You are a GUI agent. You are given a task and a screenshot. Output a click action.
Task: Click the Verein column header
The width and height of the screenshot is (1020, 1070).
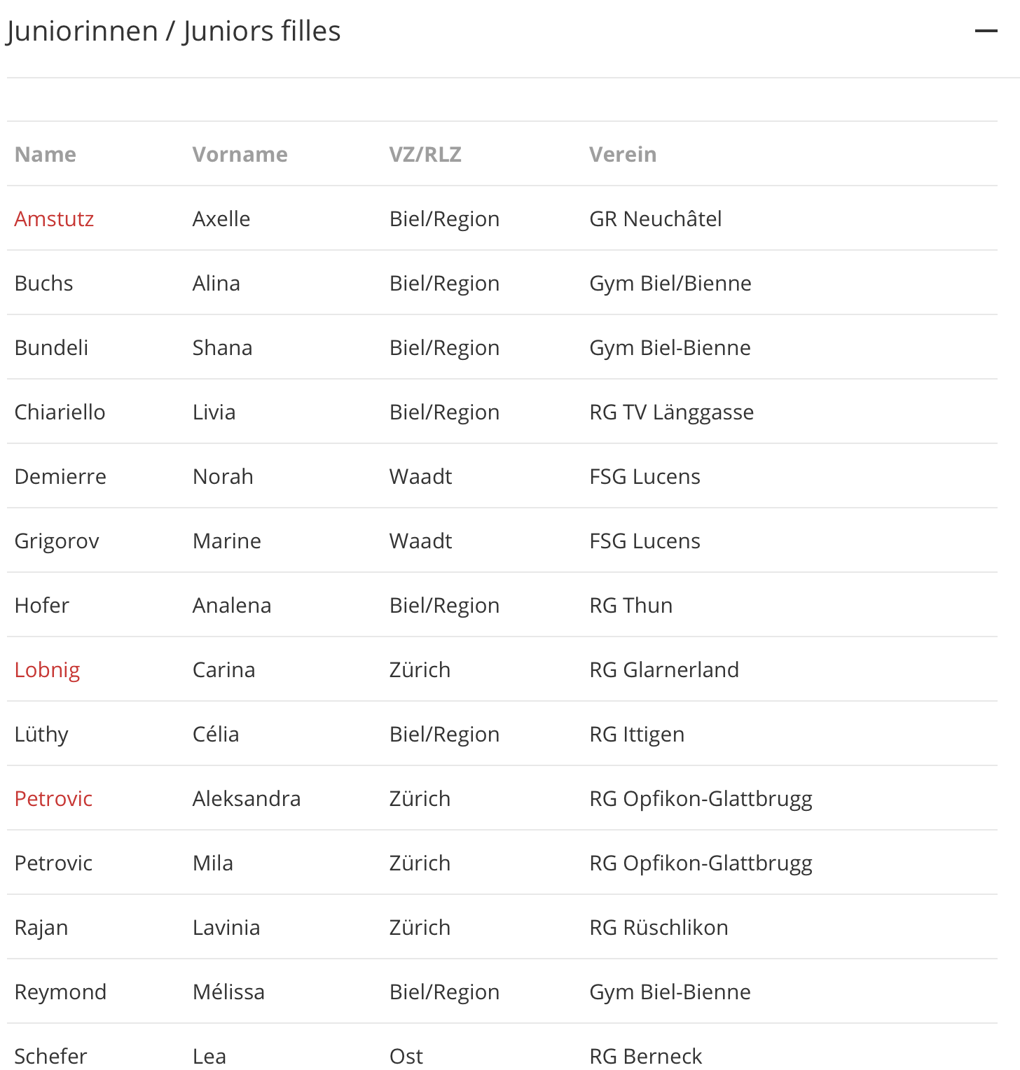623,154
